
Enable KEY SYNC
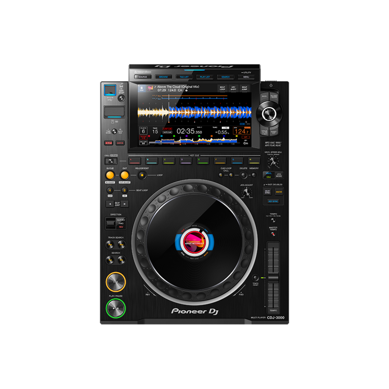[x=273, y=201]
